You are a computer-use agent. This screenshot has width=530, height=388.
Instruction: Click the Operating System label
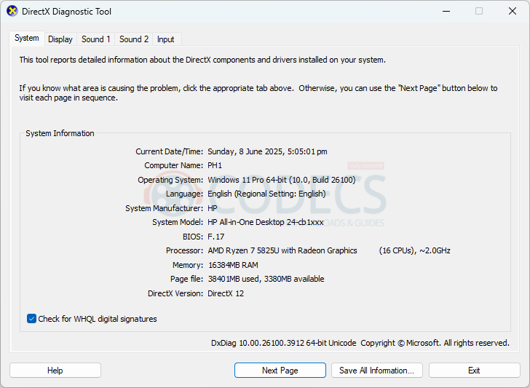pos(170,180)
